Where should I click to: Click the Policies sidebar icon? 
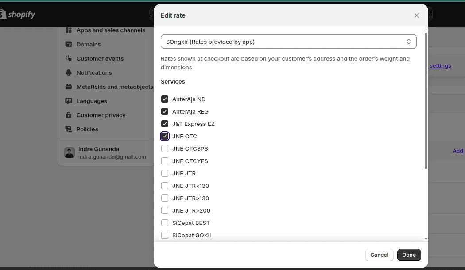(x=69, y=129)
